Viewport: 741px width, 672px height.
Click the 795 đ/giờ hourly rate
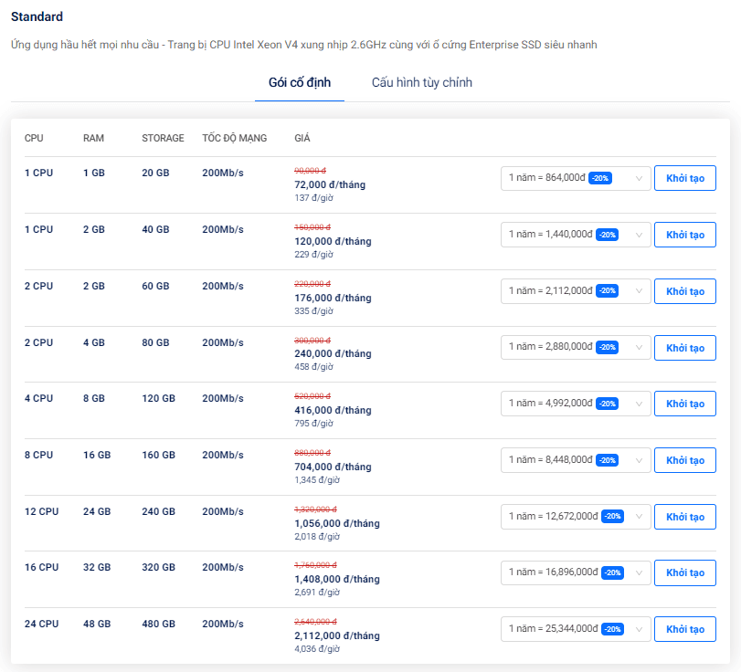[x=313, y=424]
